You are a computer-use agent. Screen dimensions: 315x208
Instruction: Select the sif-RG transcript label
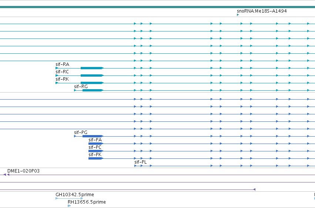click(81, 87)
